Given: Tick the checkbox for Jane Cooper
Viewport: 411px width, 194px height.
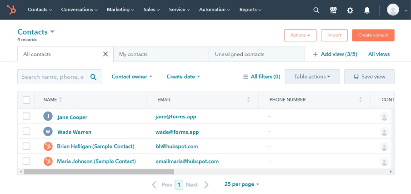Looking at the screenshot, I should (26, 117).
